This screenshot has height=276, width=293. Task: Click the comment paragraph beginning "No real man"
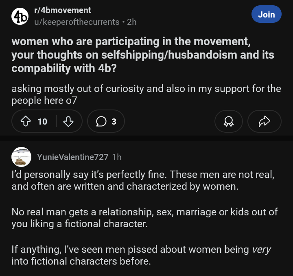(144, 218)
